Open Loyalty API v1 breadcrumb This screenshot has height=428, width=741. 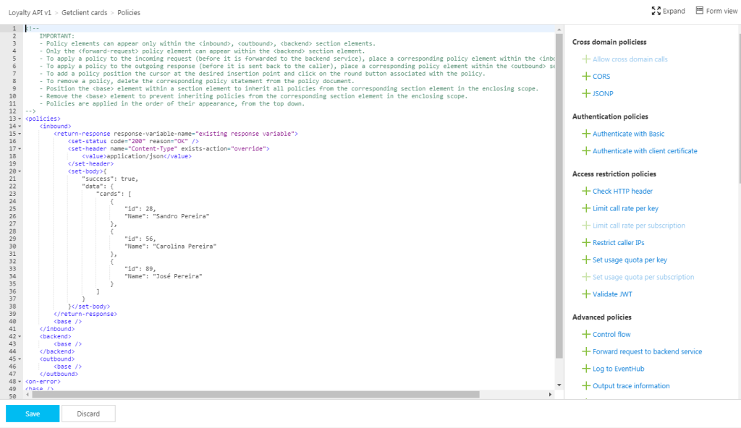(31, 12)
